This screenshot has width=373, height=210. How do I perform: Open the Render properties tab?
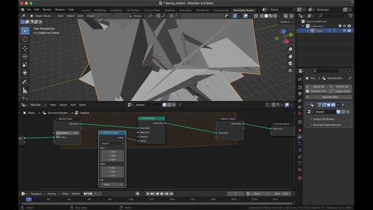[300, 87]
